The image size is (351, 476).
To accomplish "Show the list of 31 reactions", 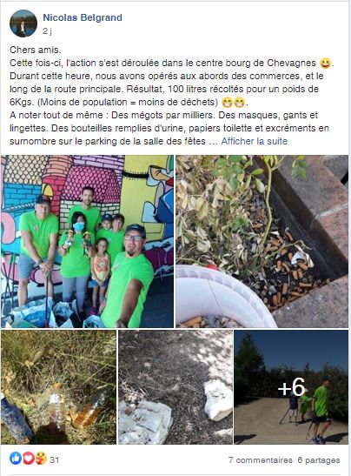I will coord(54,459).
